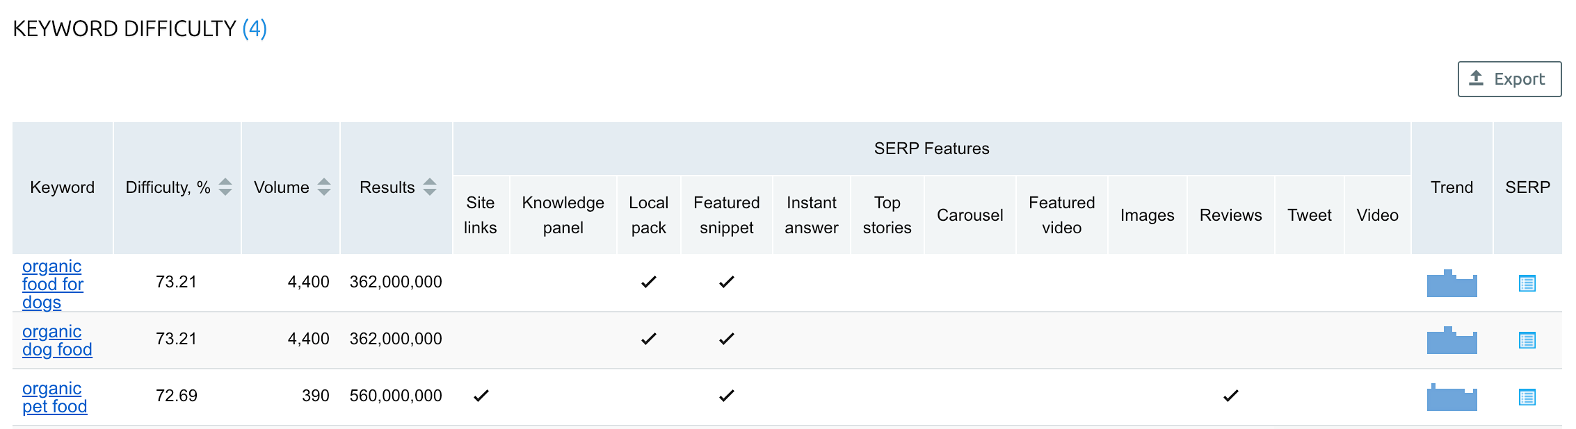This screenshot has height=429, width=1576.
Task: Click Site links checkmark for organic pet food
Action: tap(481, 396)
